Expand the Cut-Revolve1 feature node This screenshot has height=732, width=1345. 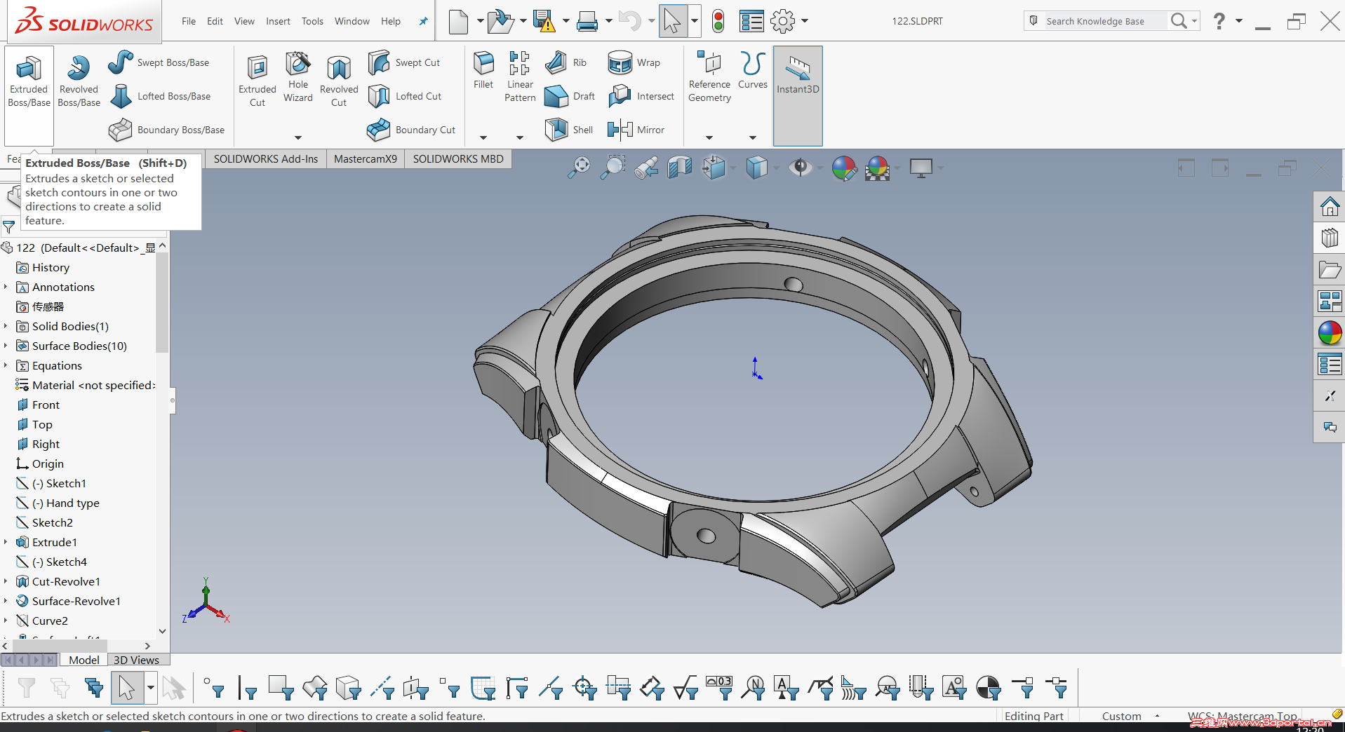[6, 581]
